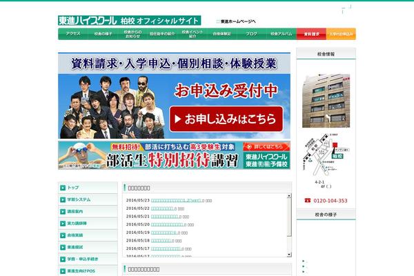Click the arrow icon beside 学習システム

tap(63, 199)
